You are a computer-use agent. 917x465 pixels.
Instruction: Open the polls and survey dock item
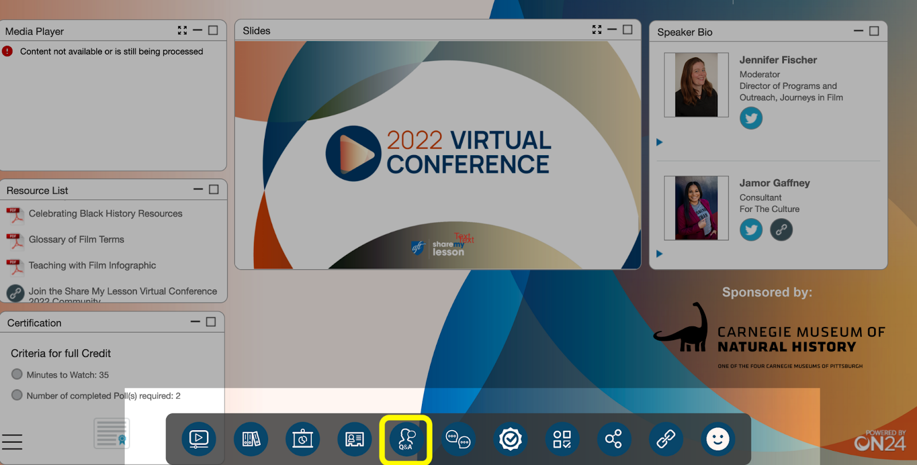tap(562, 439)
